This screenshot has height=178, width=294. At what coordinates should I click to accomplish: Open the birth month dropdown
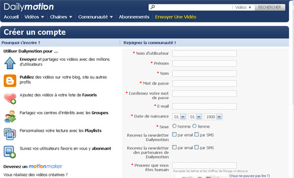point(195,117)
